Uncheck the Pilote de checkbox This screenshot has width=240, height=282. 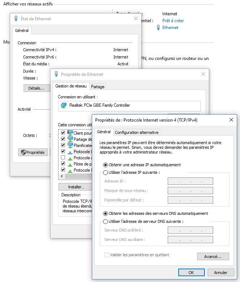63,163
